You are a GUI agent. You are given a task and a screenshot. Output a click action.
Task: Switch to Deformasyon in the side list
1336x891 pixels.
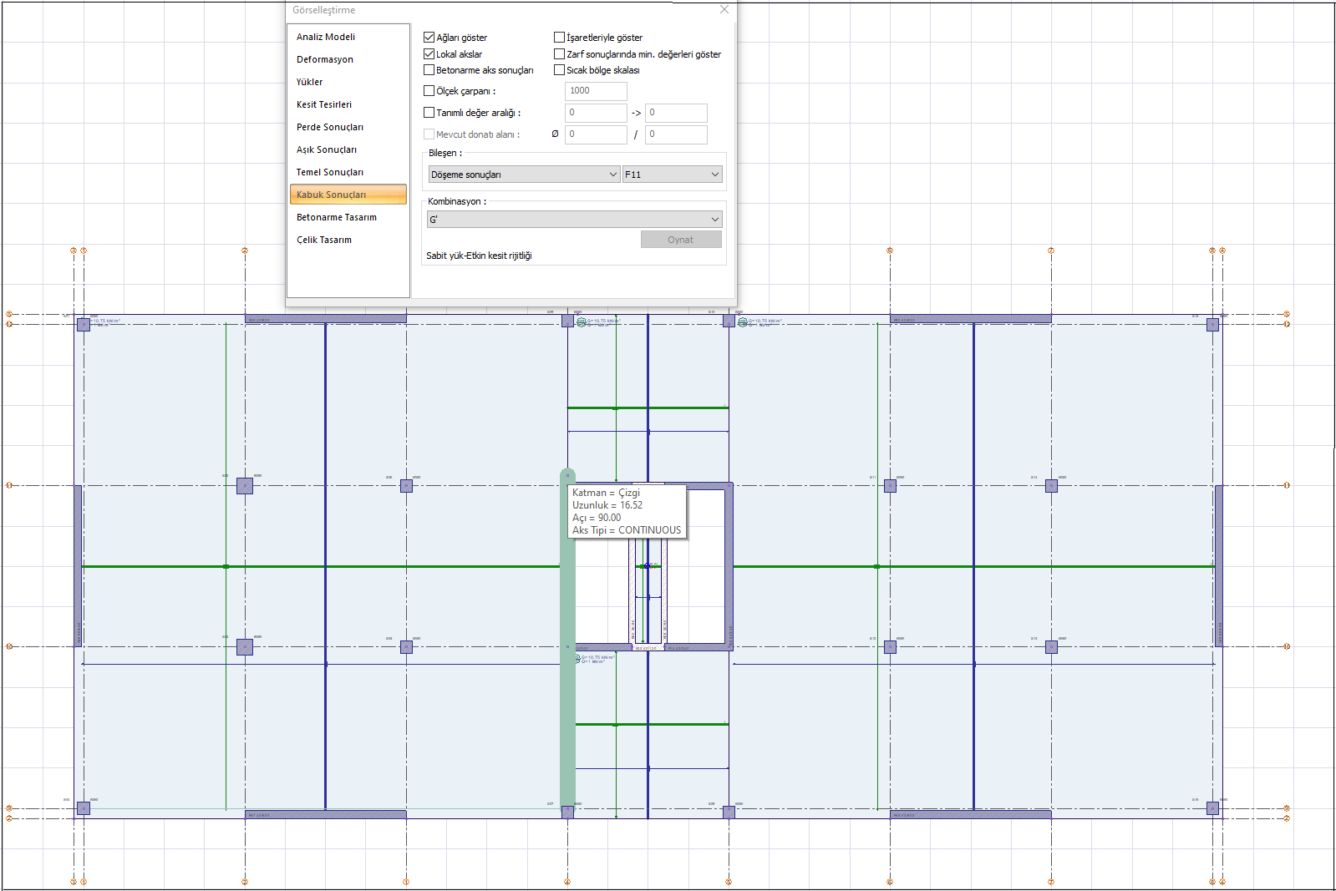point(325,59)
